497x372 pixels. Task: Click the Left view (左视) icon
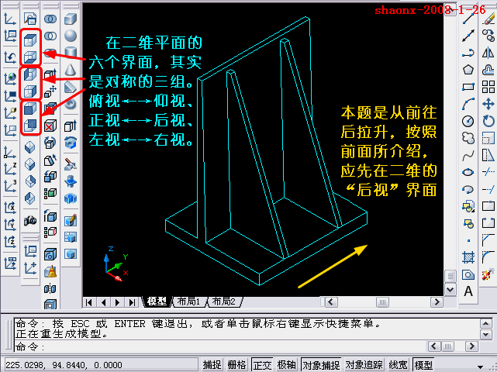[x=30, y=75]
